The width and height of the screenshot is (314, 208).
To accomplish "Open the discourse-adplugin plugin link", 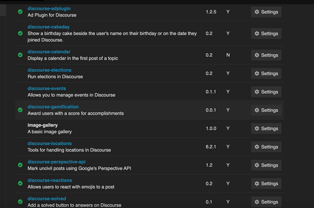I will click(x=49, y=8).
